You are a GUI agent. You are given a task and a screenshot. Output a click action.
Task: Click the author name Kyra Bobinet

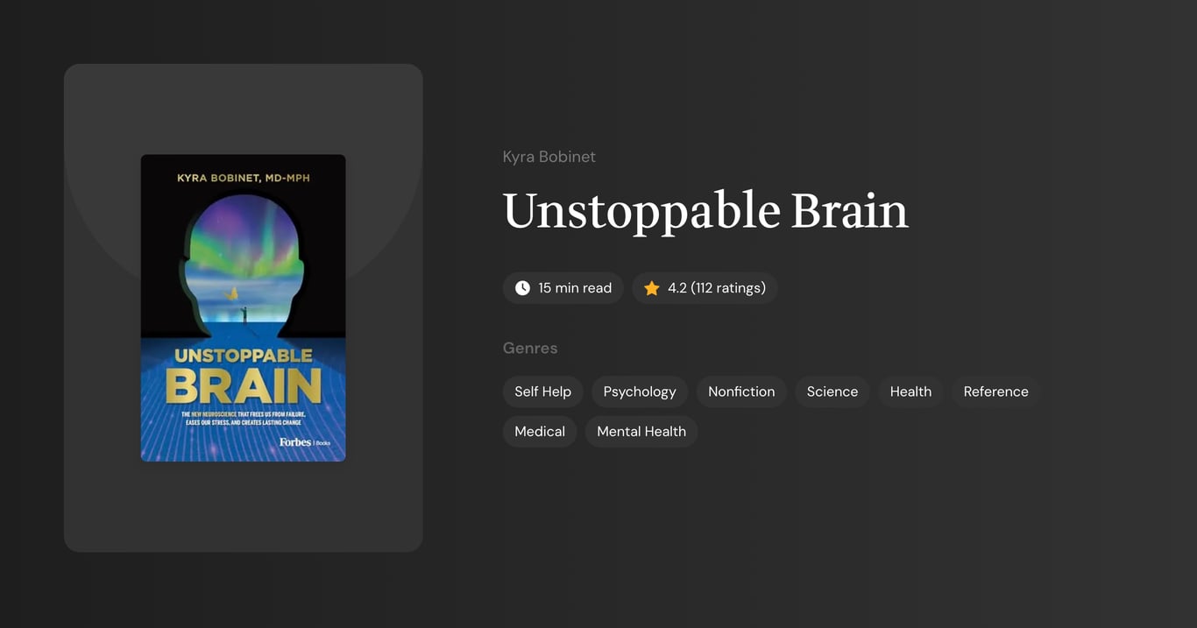point(549,156)
